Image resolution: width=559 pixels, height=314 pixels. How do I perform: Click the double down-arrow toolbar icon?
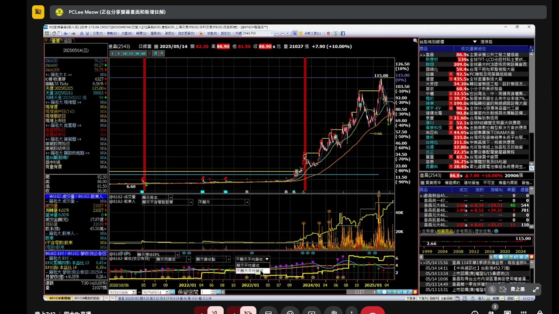click(x=87, y=33)
